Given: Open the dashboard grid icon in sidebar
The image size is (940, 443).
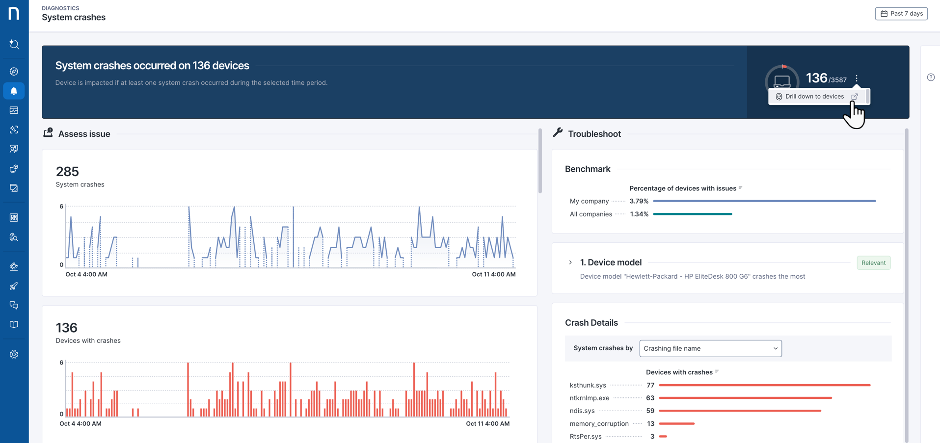Looking at the screenshot, I should pos(14,217).
